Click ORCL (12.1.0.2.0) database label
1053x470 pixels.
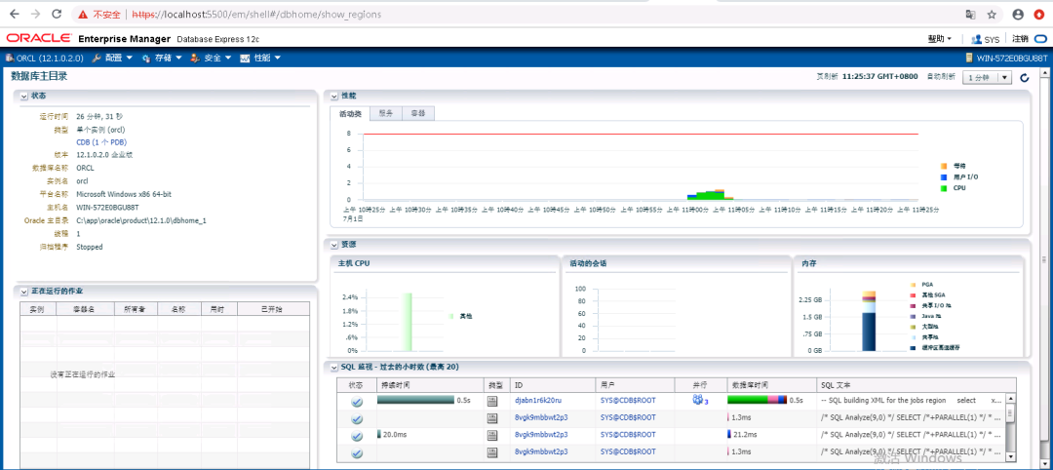click(x=49, y=59)
